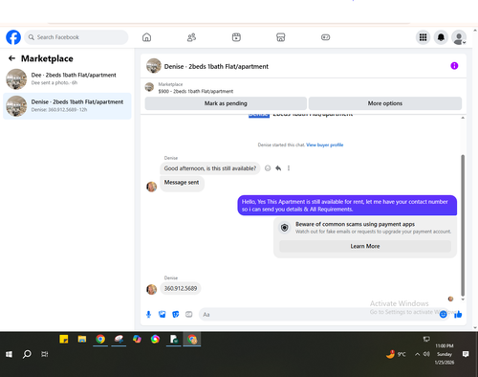The image size is (478, 377).
Task: Click the 'Message sent' bubble
Action: (182, 183)
